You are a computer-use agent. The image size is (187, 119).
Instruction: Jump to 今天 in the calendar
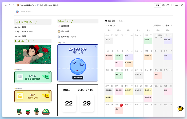pos(167,25)
